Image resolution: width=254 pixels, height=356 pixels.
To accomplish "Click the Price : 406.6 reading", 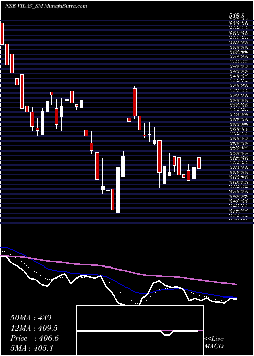I will pos(35,338).
